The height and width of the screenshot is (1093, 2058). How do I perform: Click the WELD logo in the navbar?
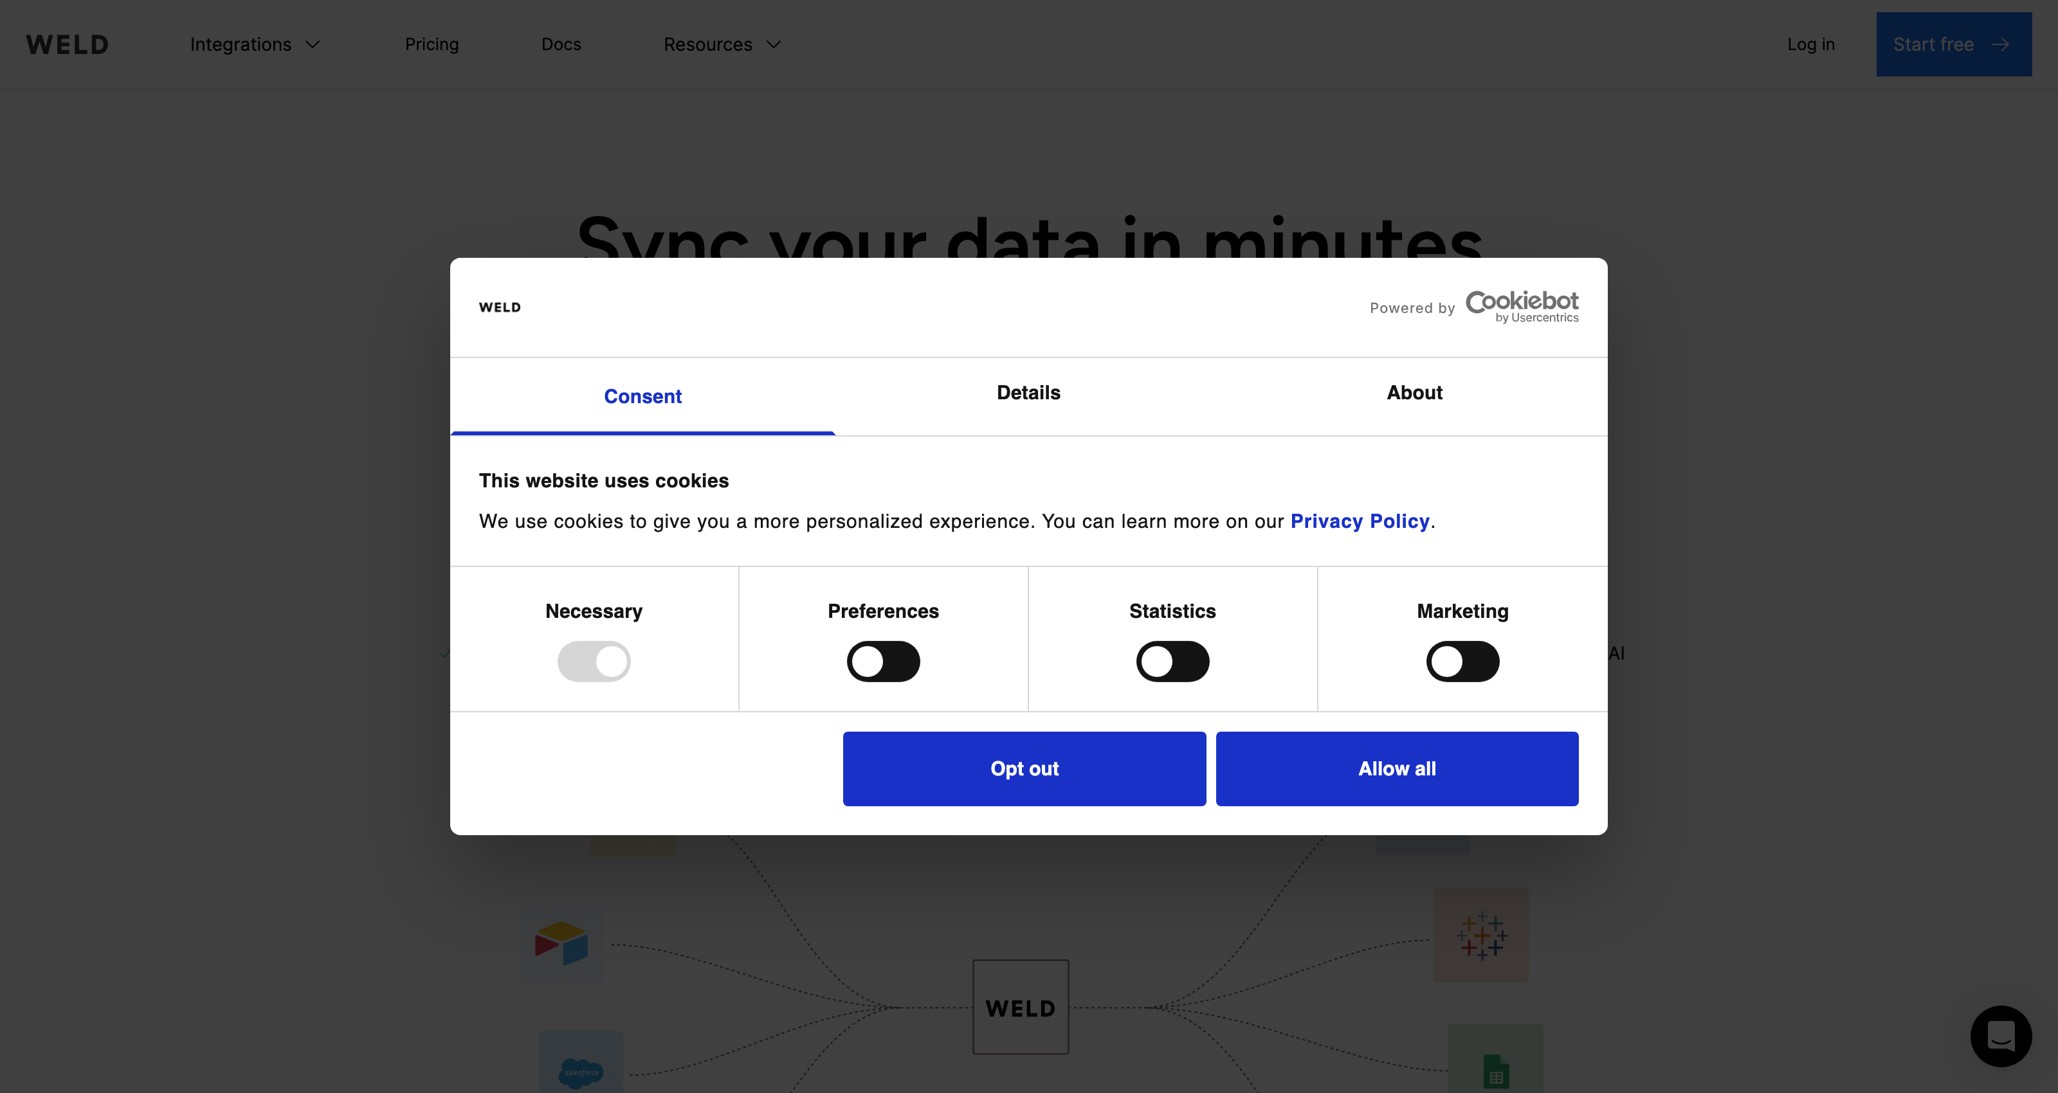pos(67,45)
